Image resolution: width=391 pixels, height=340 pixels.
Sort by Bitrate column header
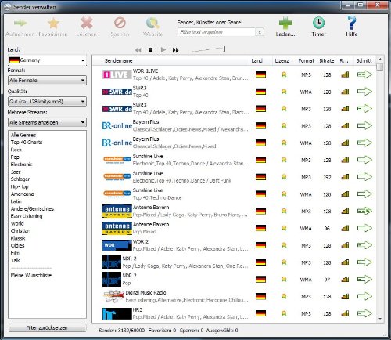tap(327, 60)
